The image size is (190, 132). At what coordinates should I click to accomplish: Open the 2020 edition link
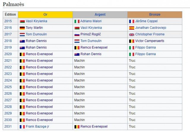(8, 54)
